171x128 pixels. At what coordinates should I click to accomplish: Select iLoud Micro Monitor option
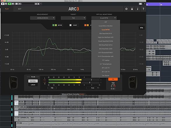tap(106, 26)
